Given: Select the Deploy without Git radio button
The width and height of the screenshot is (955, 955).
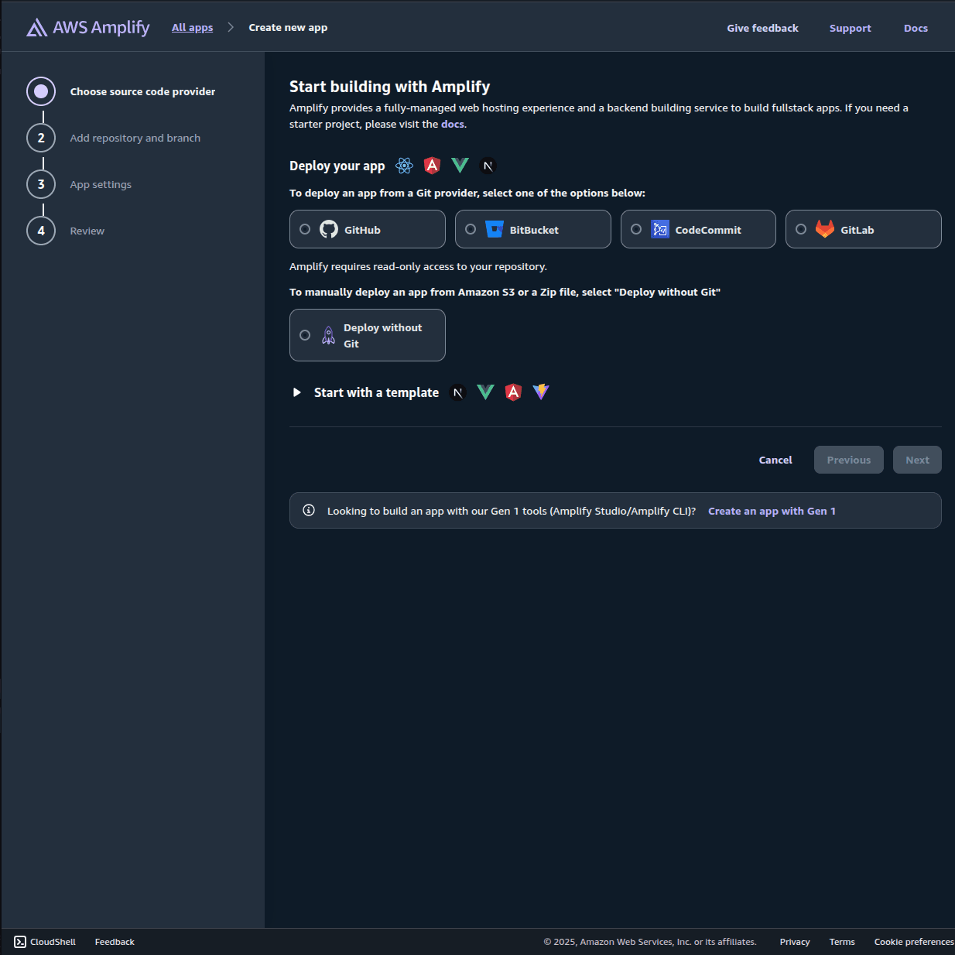Looking at the screenshot, I should click(x=305, y=335).
